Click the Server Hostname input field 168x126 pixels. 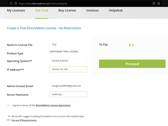click(68, 94)
